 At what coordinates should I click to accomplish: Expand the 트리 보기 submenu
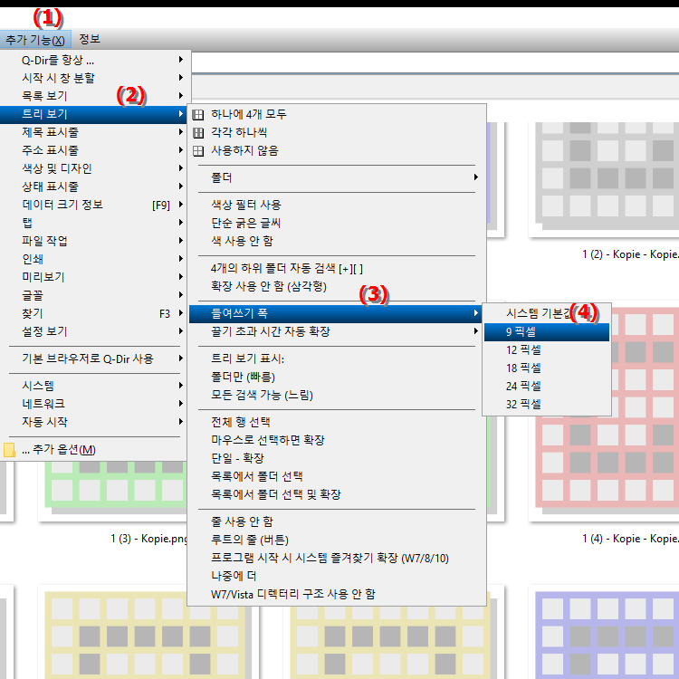93,114
